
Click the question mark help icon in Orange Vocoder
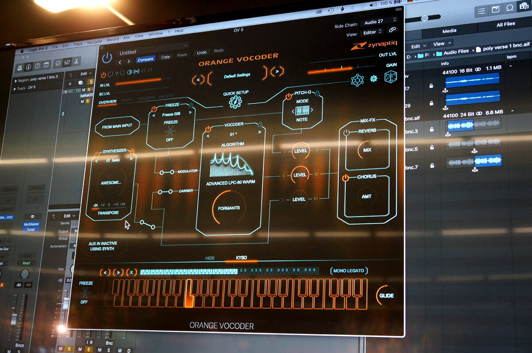tap(117, 74)
